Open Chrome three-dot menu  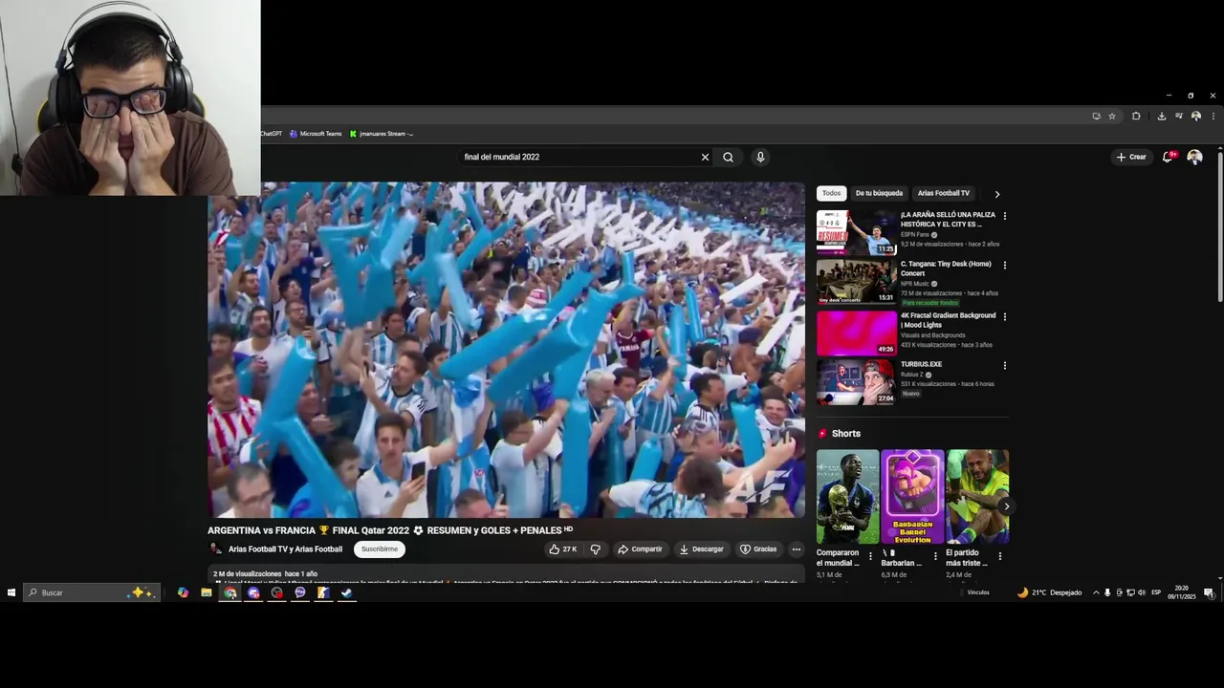(1213, 116)
